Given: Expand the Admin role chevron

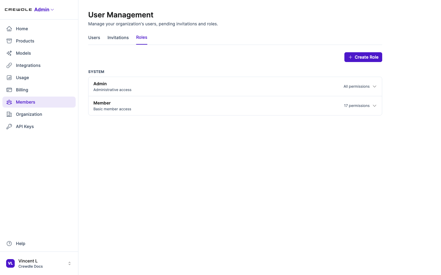Looking at the screenshot, I should [375, 86].
